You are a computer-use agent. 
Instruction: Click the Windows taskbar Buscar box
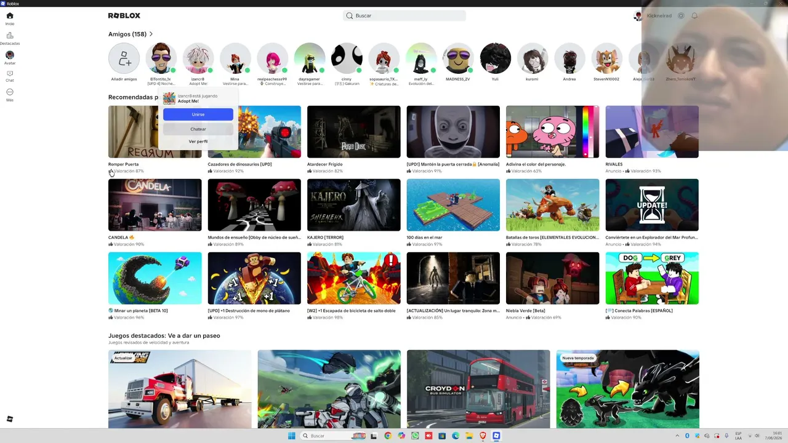(333, 436)
